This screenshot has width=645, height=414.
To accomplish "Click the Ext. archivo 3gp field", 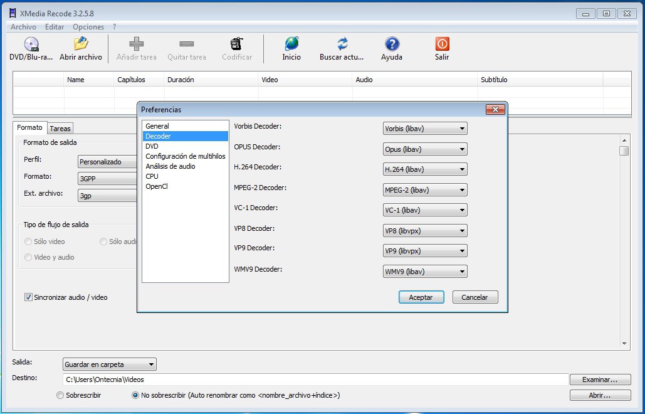I will pos(107,196).
